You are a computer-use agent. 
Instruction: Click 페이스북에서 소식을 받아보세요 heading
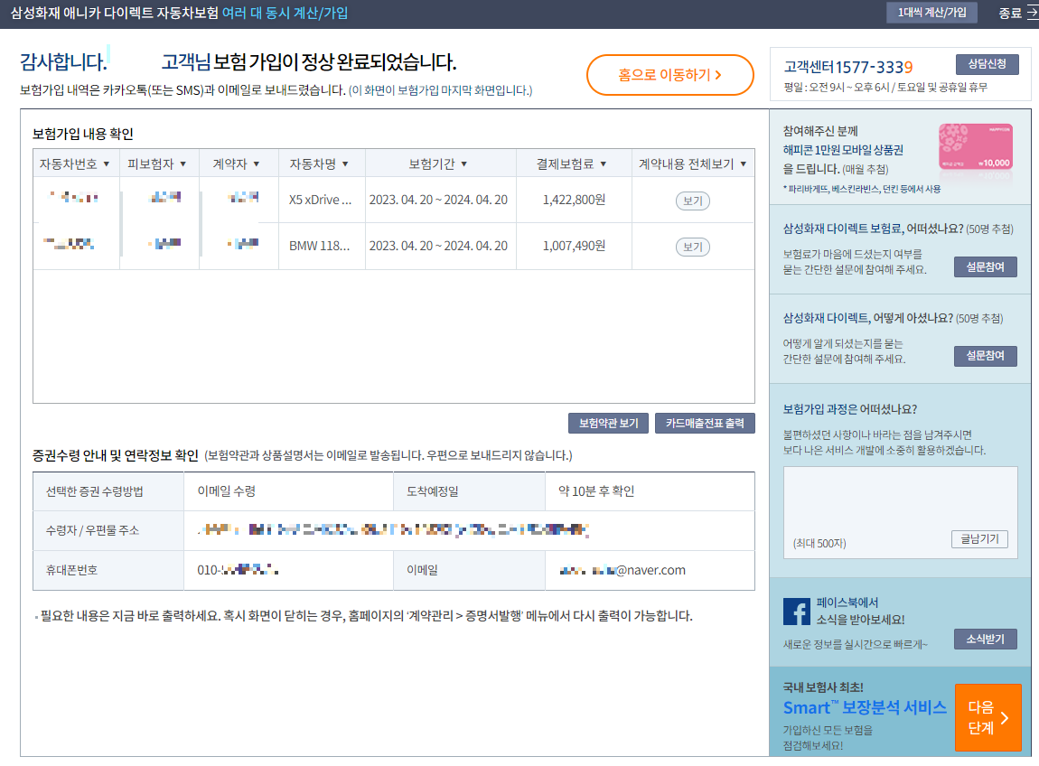coord(860,611)
